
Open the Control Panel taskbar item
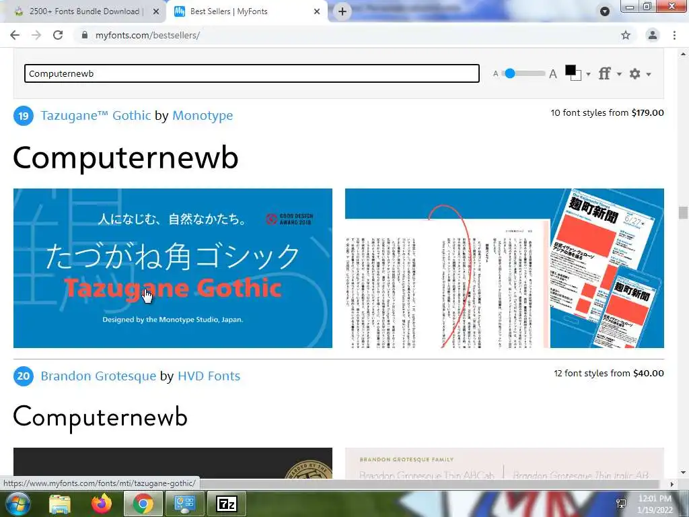[x=185, y=504]
